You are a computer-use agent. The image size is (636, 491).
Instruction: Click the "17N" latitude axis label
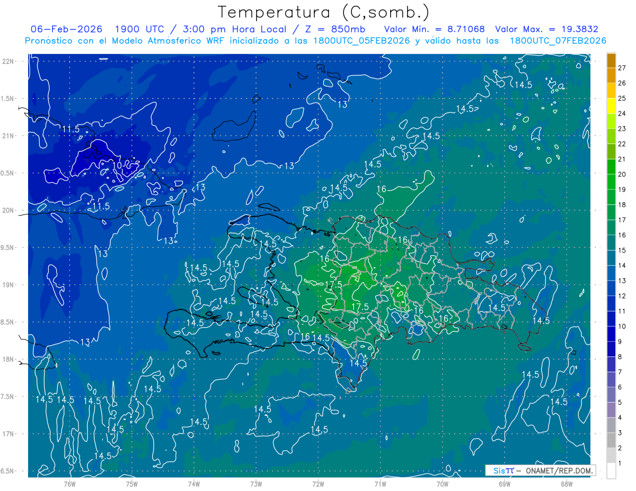[x=8, y=434]
